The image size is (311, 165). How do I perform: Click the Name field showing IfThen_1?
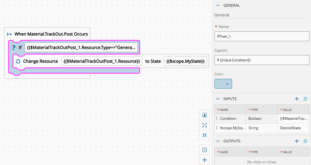click(262, 36)
